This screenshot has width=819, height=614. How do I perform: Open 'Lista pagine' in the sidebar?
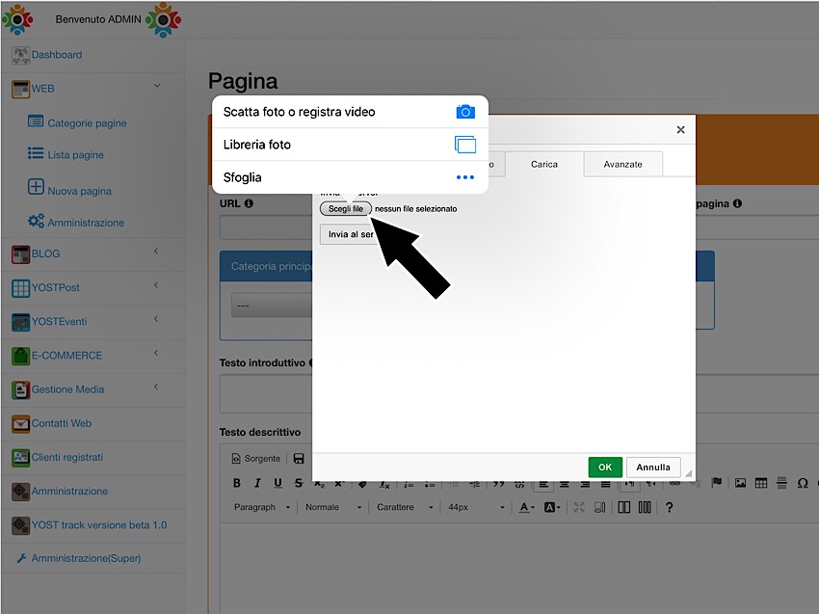[x=75, y=154]
